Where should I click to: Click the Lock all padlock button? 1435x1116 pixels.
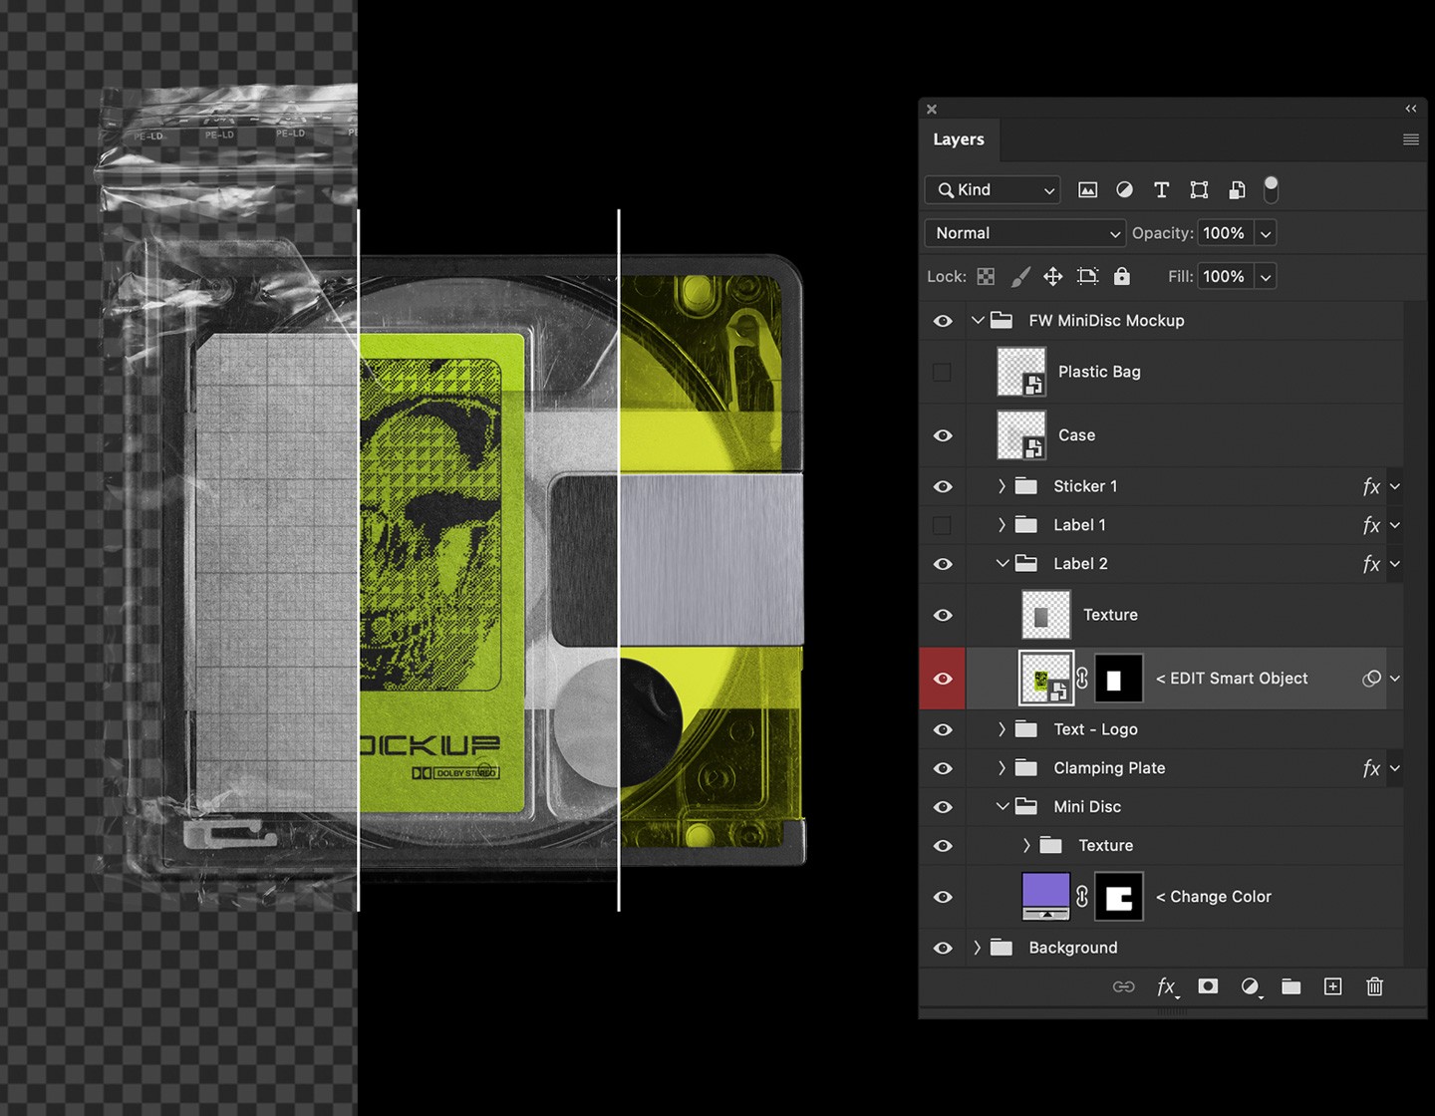coord(1122,276)
